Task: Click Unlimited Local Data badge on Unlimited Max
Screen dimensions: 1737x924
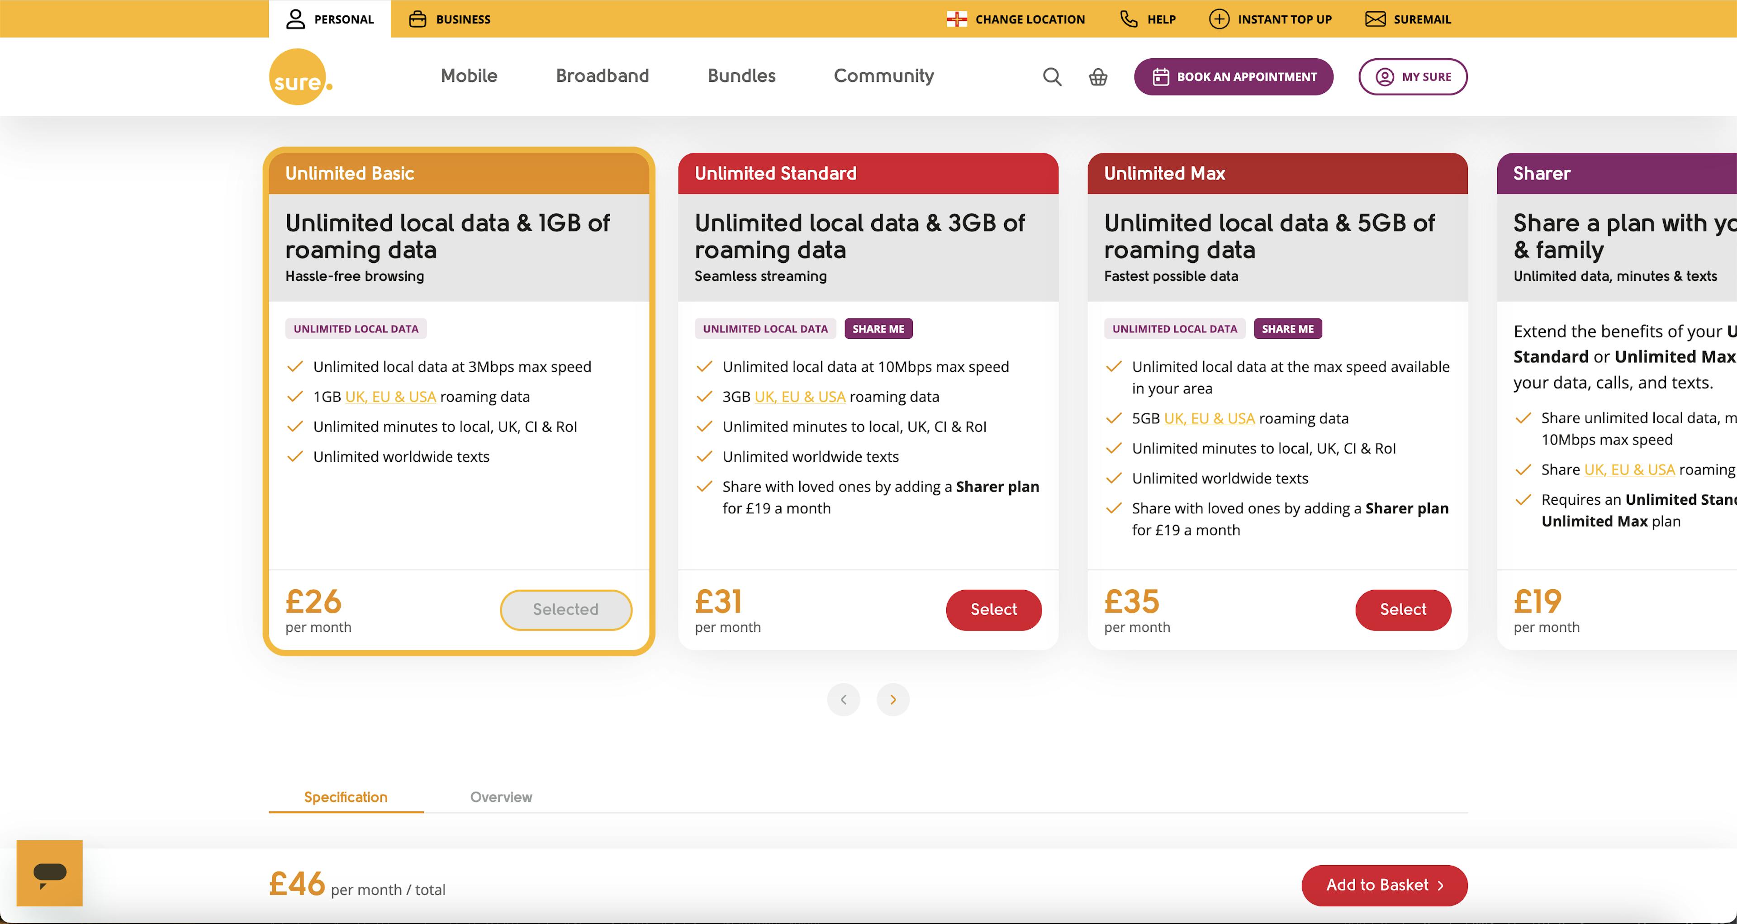Action: (x=1174, y=329)
